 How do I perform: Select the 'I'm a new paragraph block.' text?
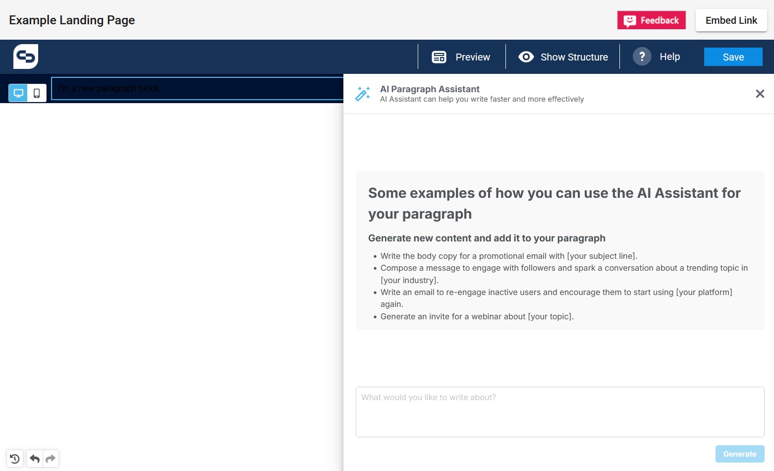coord(109,88)
